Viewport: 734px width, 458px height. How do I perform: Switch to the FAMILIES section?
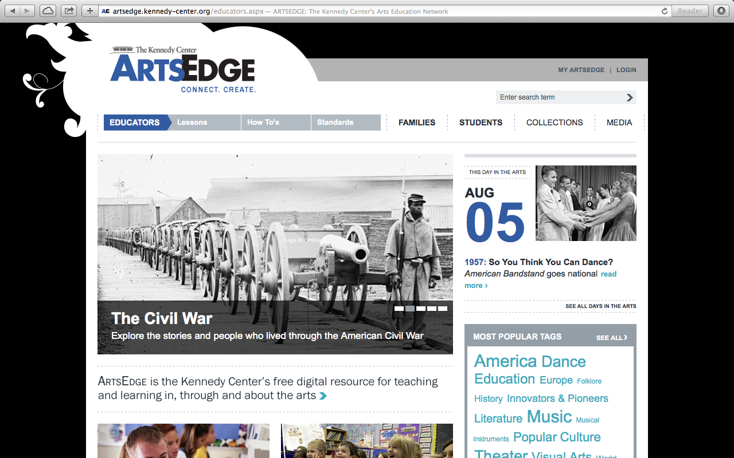(x=417, y=123)
